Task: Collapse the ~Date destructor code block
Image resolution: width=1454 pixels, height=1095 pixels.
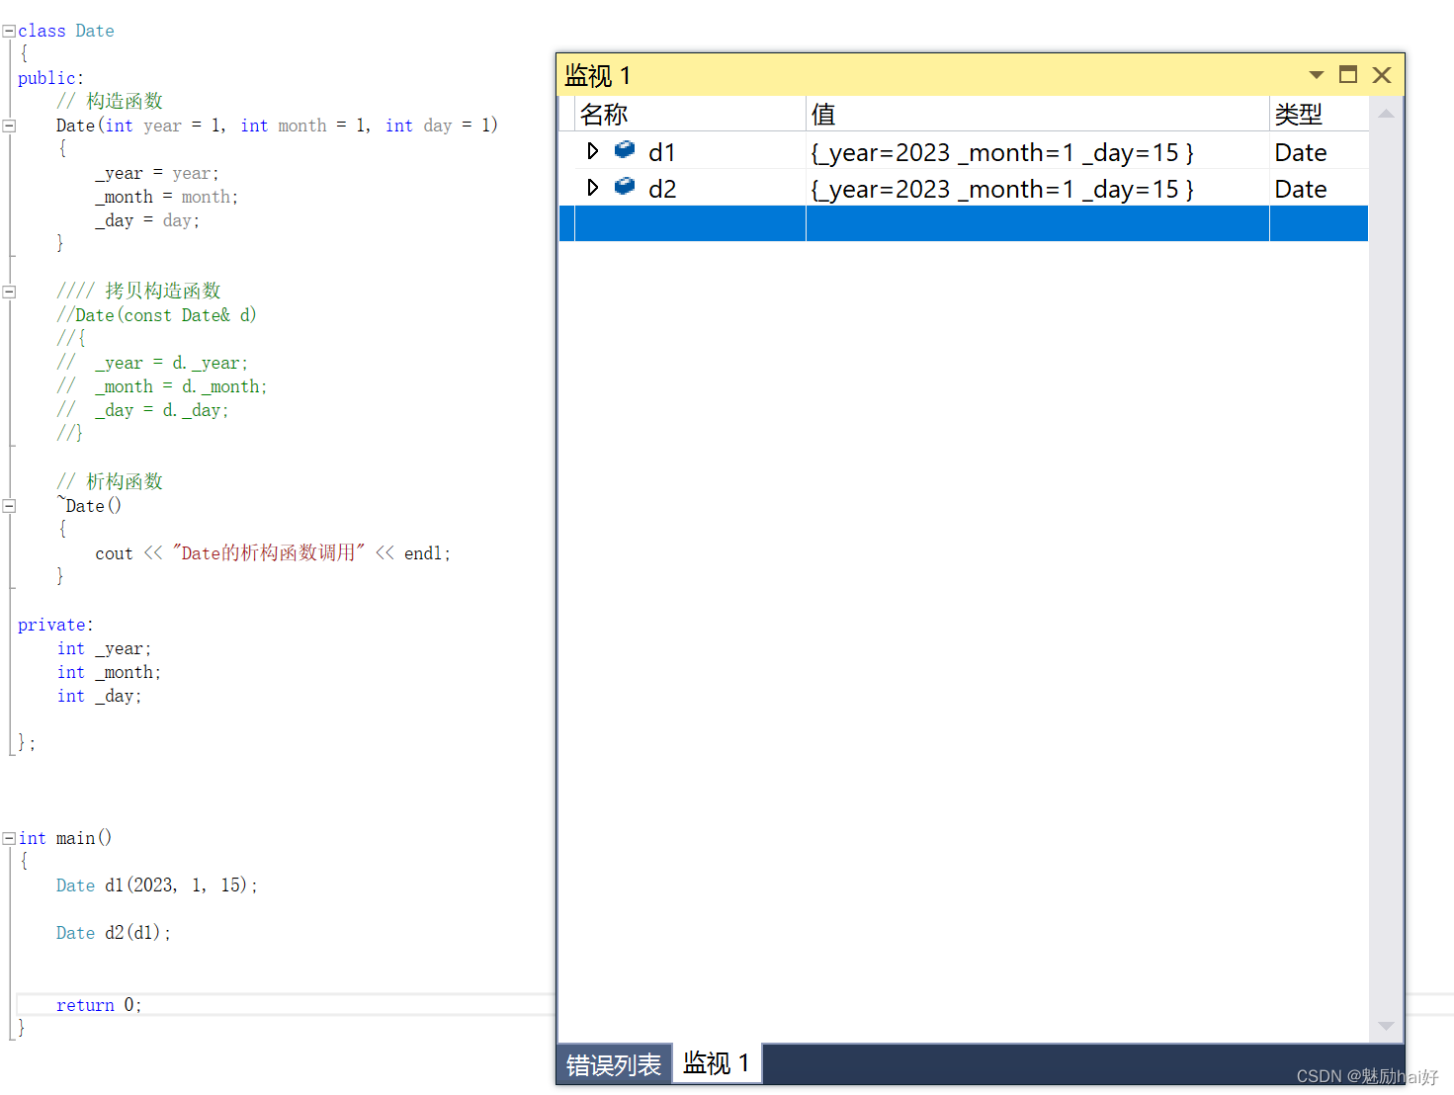Action: [9, 506]
